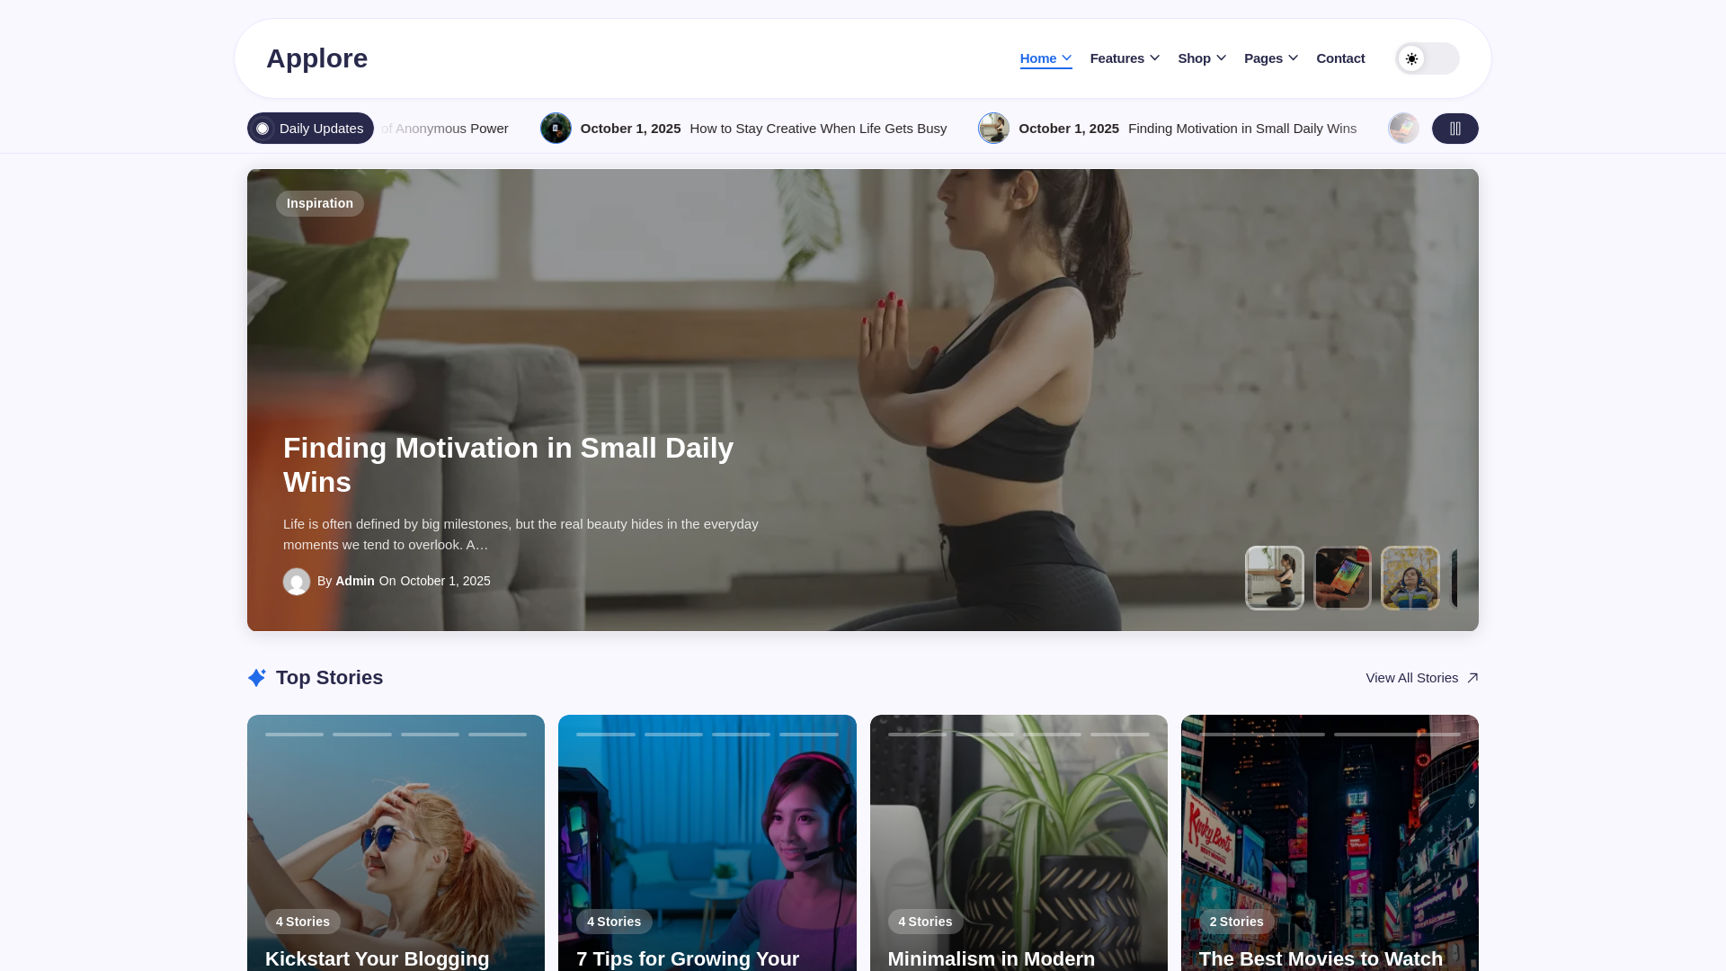Pause the news ticker
Viewport: 1726px width, 971px height.
click(1455, 129)
